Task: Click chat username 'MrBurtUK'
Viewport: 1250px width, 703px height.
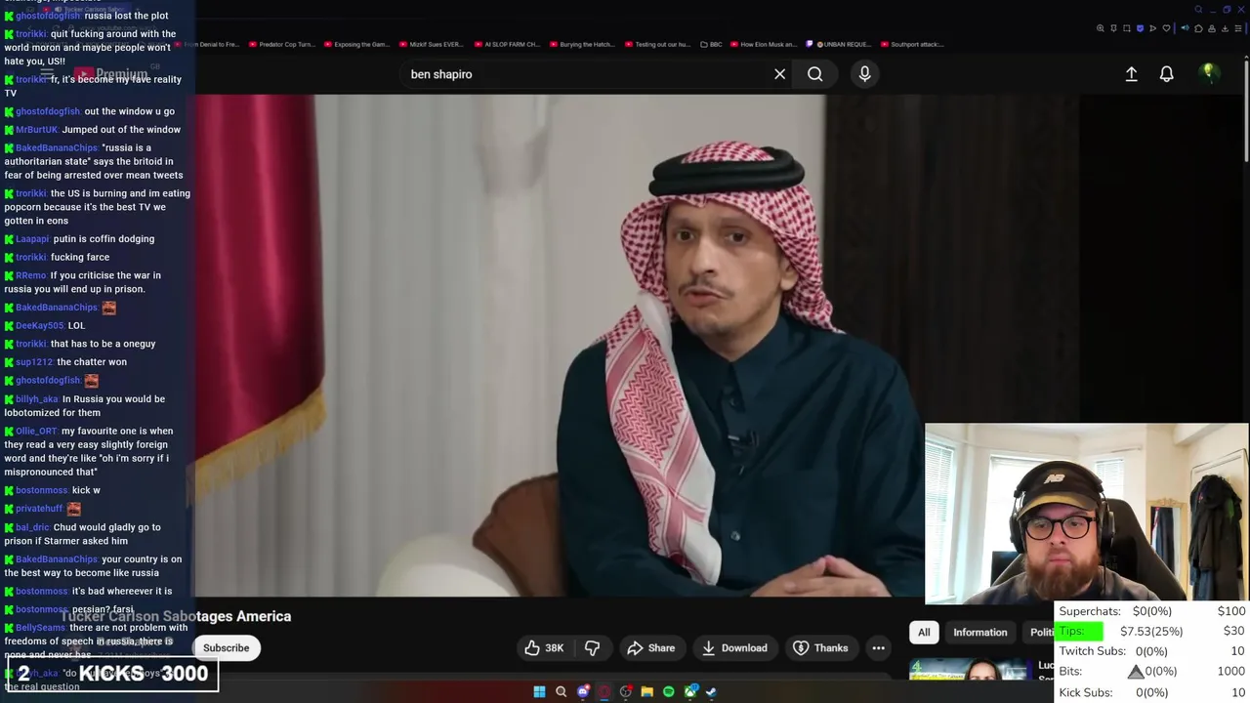Action: coord(36,130)
